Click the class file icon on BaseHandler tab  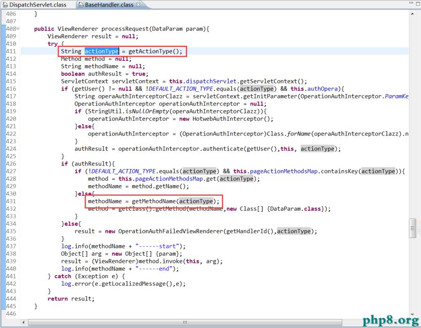point(81,5)
